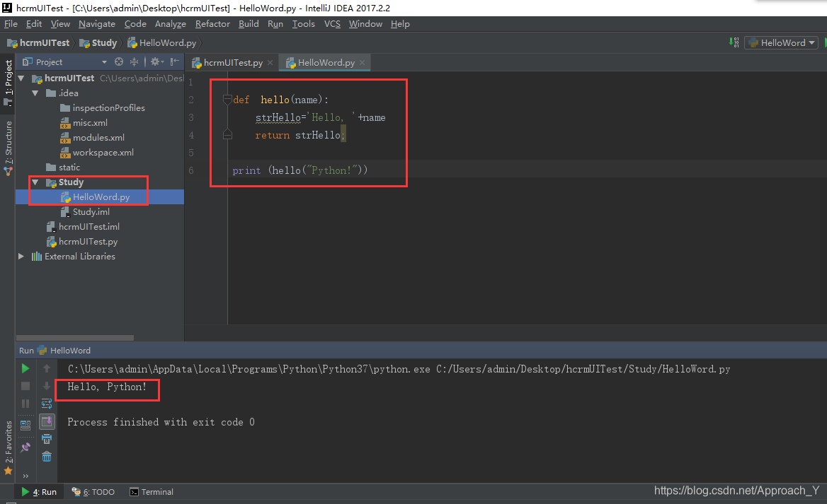Select misc.xml in the project tree
Image resolution: width=827 pixels, height=504 pixels.
click(x=84, y=123)
